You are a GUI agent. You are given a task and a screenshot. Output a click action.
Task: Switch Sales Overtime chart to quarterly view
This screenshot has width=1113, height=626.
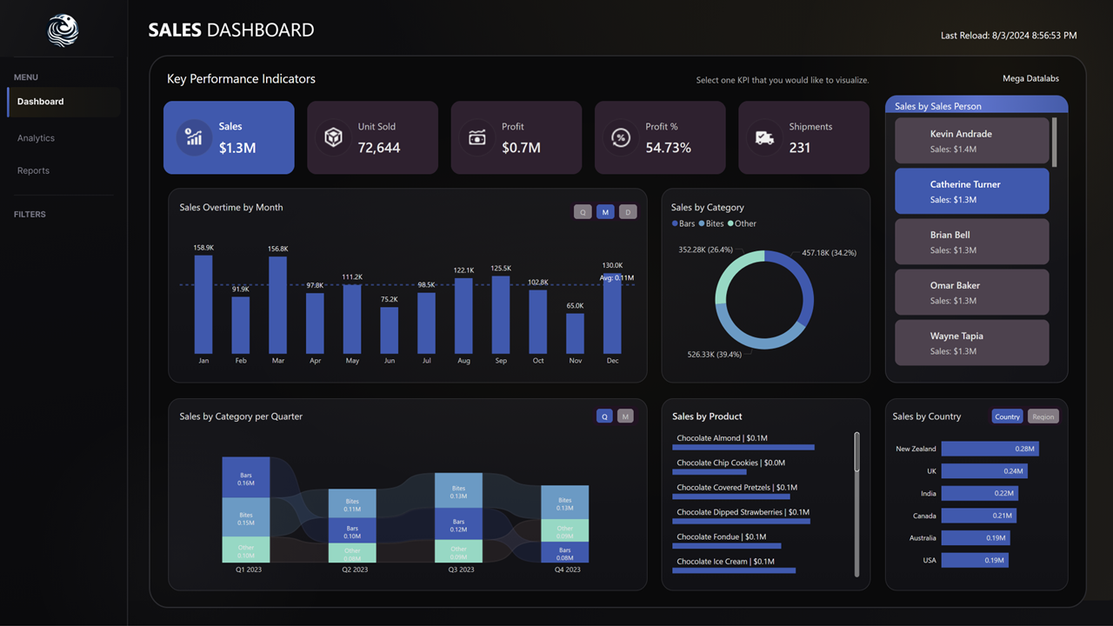tap(583, 211)
